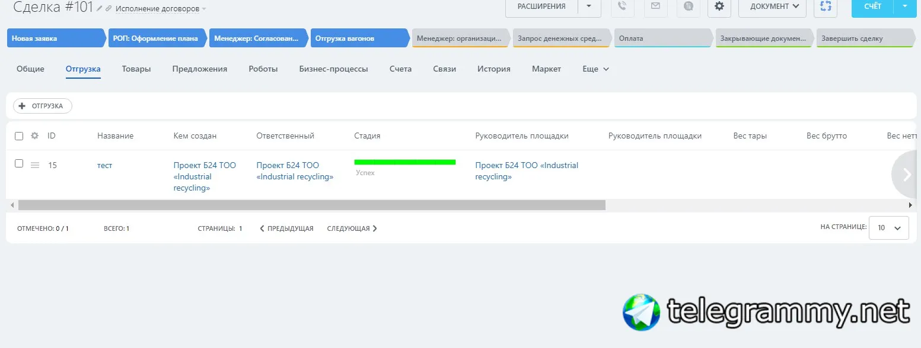This screenshot has width=921, height=348.
Task: Open the Счета tab
Action: 401,69
